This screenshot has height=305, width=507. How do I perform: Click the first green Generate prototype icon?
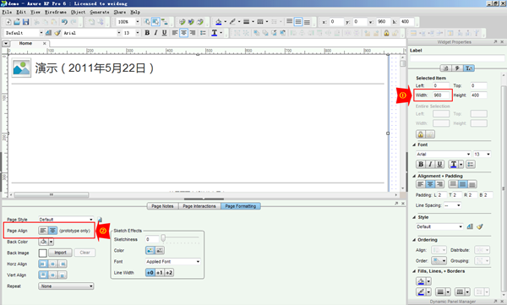click(183, 22)
